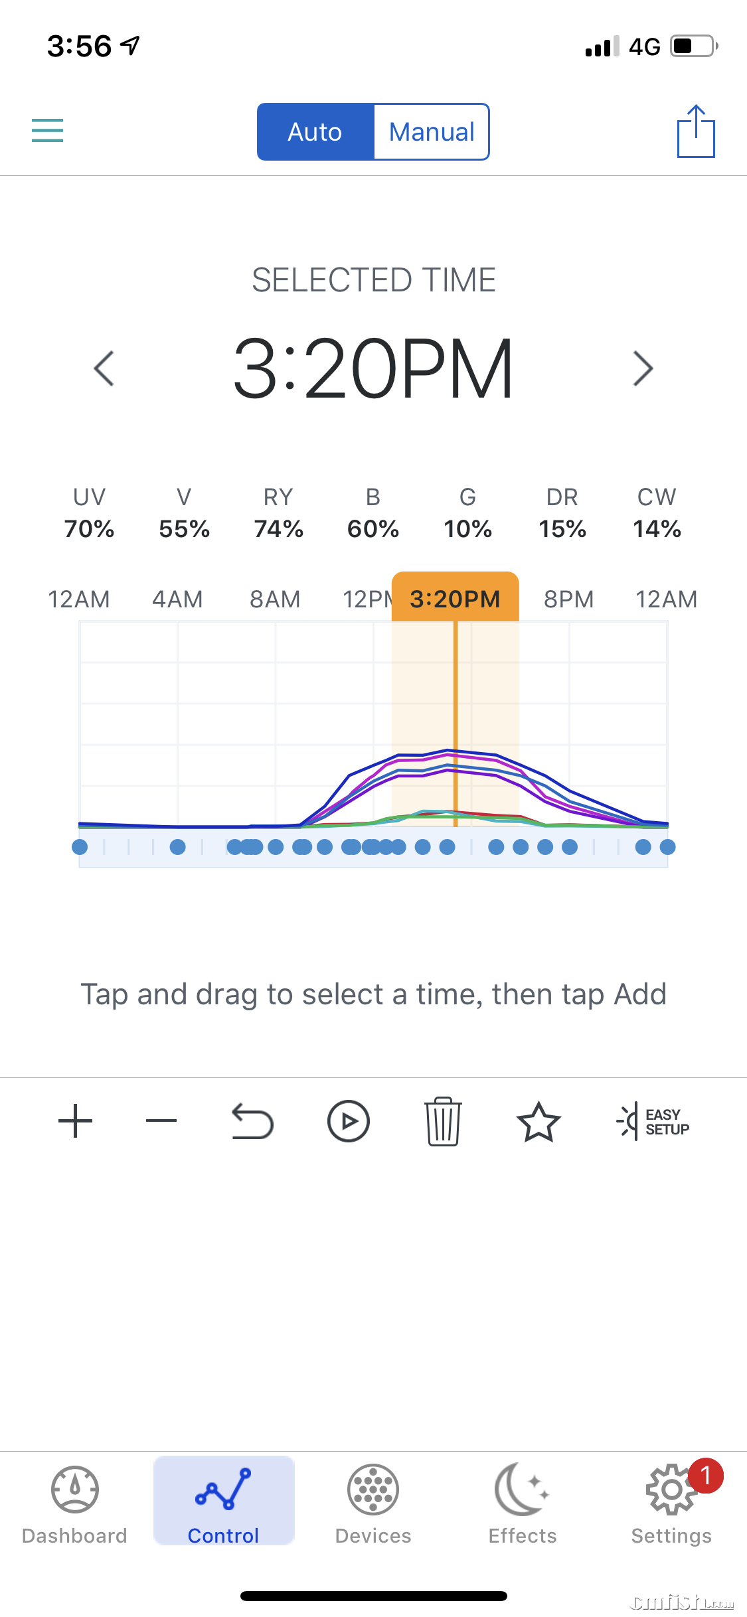The image size is (747, 1617).
Task: Open Settings with notification badge
Action: click(671, 1503)
